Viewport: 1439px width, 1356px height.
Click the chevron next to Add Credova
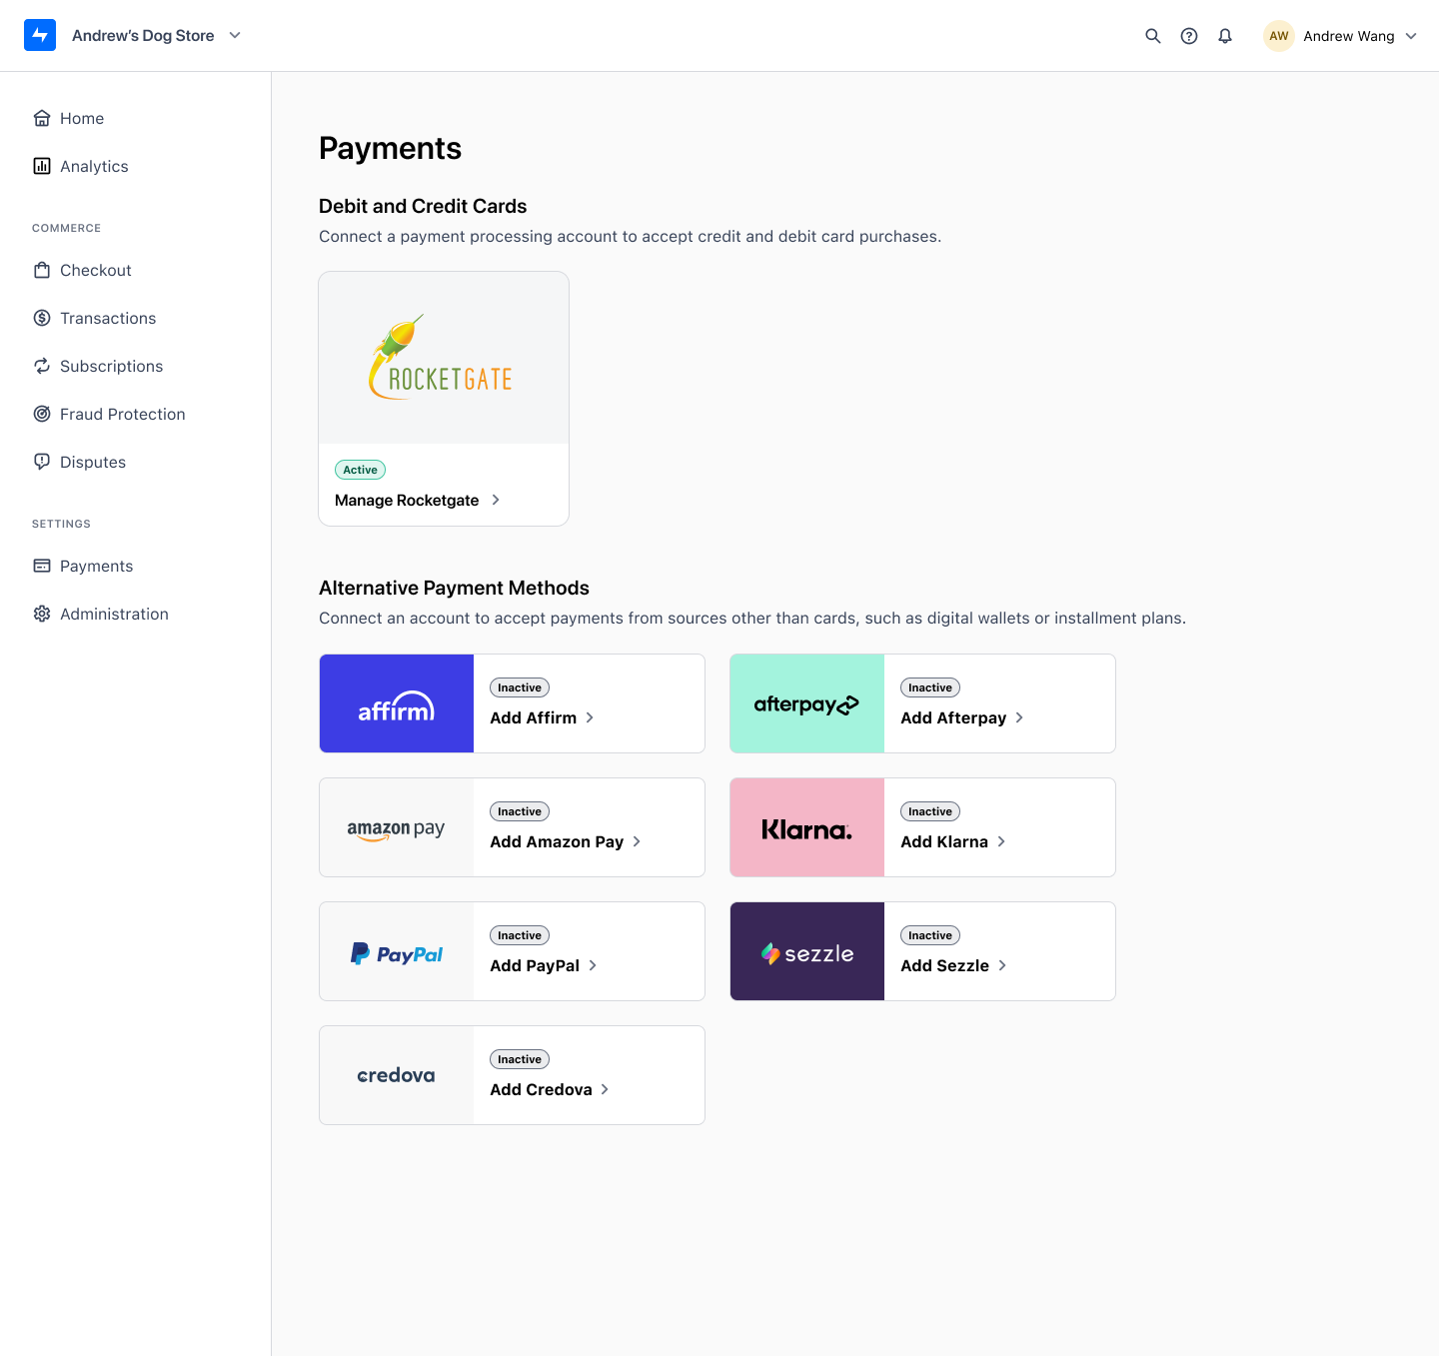point(605,1089)
